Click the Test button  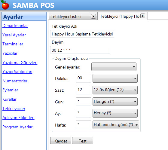click(83, 141)
